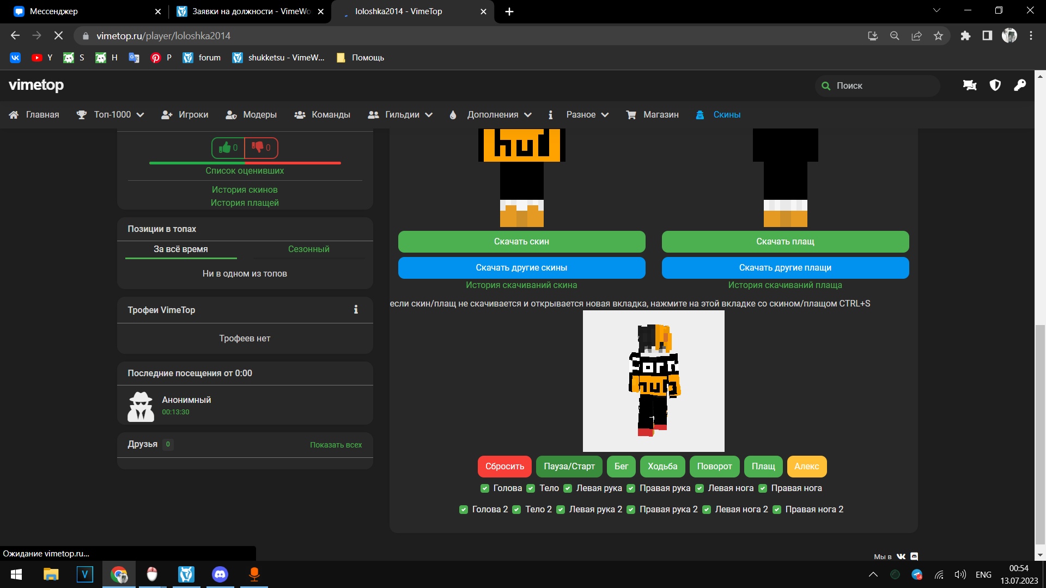This screenshot has height=588, width=1046.
Task: Click the shield icon in site header
Action: (995, 85)
